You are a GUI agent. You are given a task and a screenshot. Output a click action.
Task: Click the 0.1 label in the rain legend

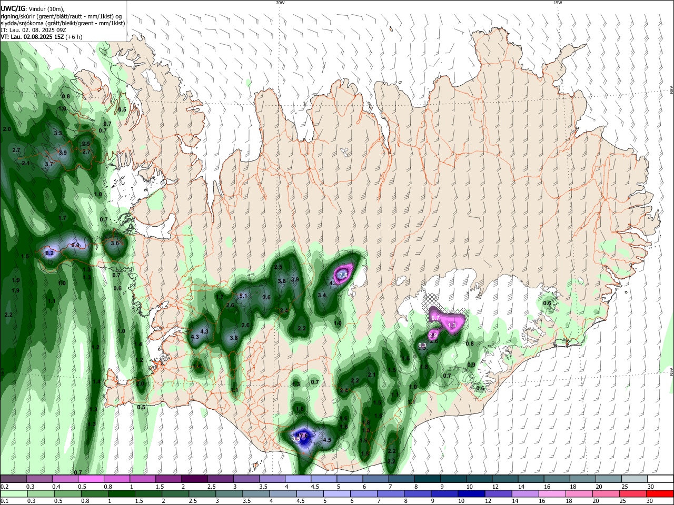[5, 501]
